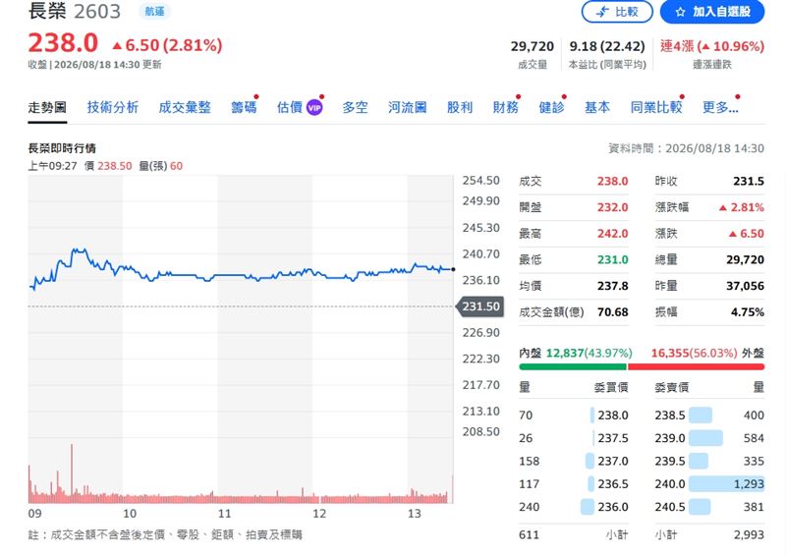Click the ask price 239.5 row

click(x=709, y=462)
